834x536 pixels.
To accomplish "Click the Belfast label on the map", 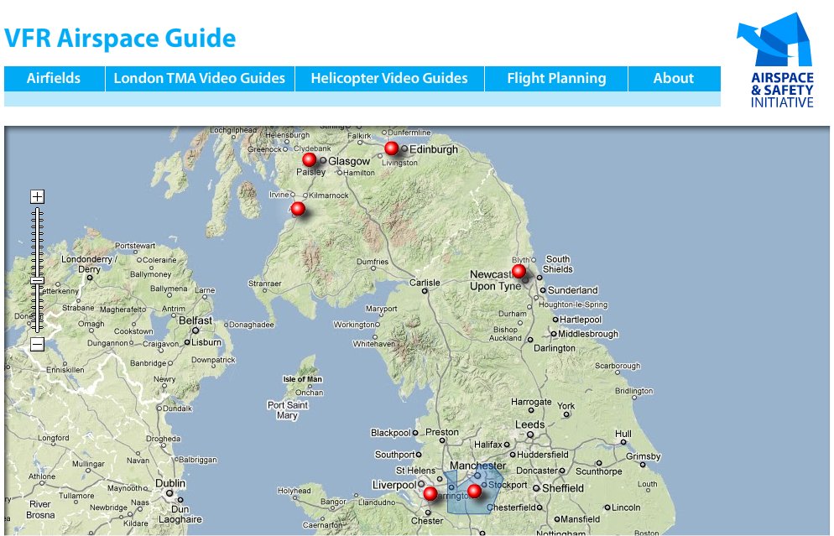I will [195, 321].
